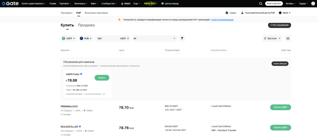The height and width of the screenshot is (138, 317).
Task: Expand payment methods chevron on AQEELTrader card
Action: pos(104,94)
